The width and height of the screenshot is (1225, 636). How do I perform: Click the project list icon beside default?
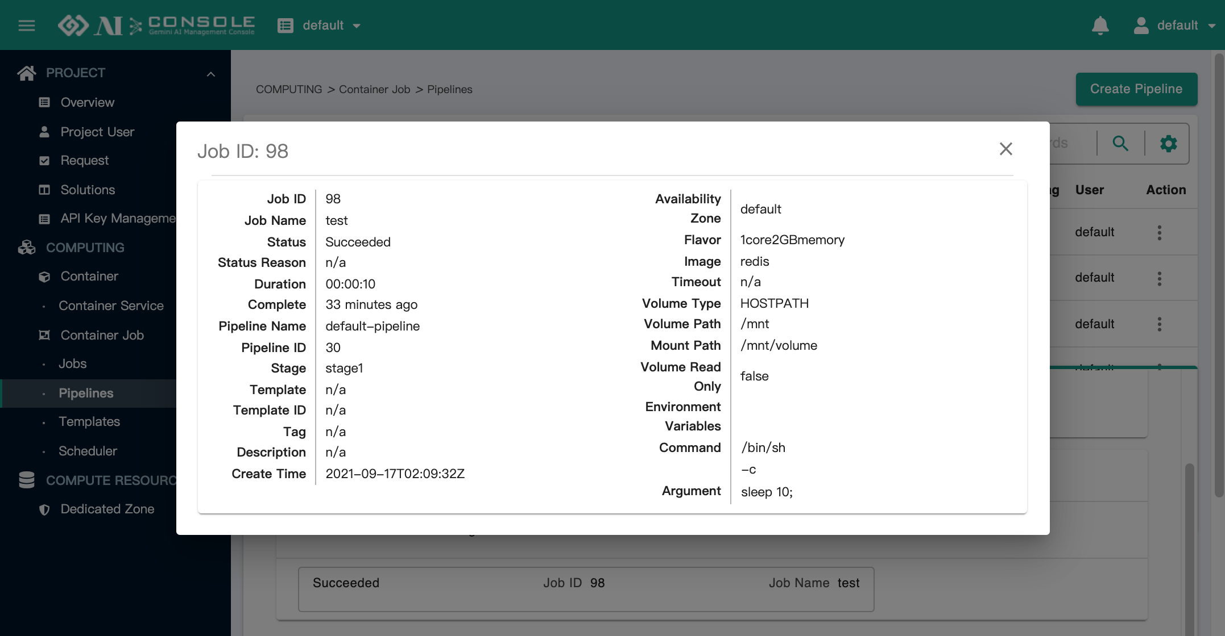click(285, 26)
